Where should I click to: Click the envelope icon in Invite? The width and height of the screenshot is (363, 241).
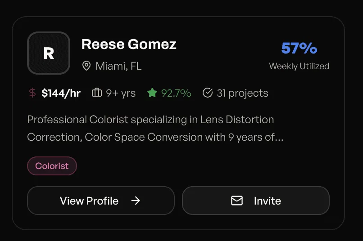coord(237,201)
